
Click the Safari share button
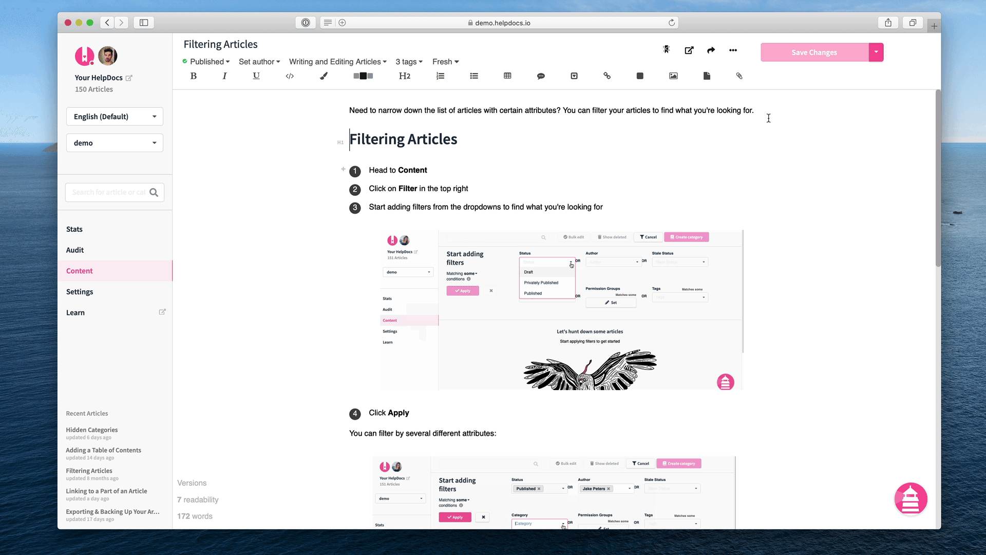[888, 23]
